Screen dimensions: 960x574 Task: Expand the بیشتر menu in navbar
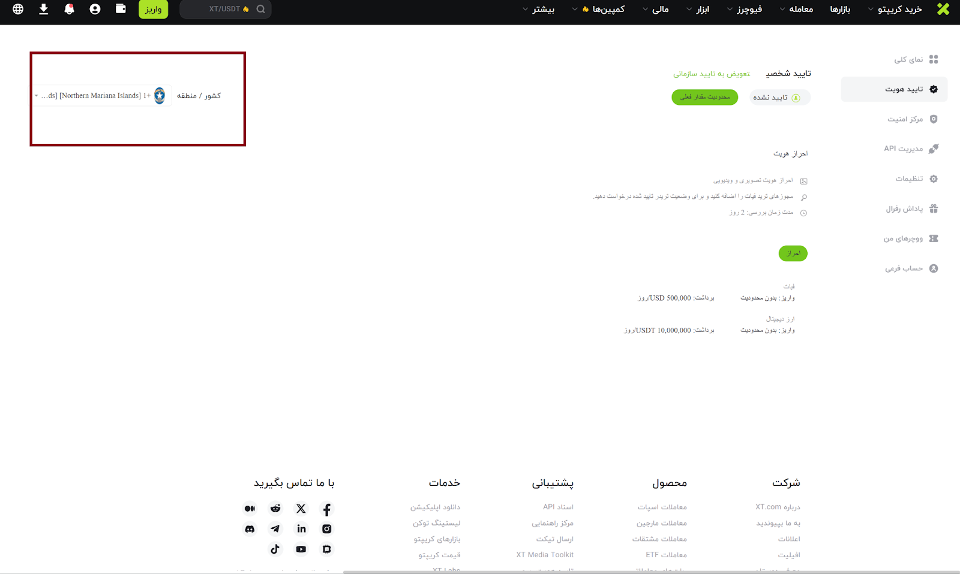(538, 9)
